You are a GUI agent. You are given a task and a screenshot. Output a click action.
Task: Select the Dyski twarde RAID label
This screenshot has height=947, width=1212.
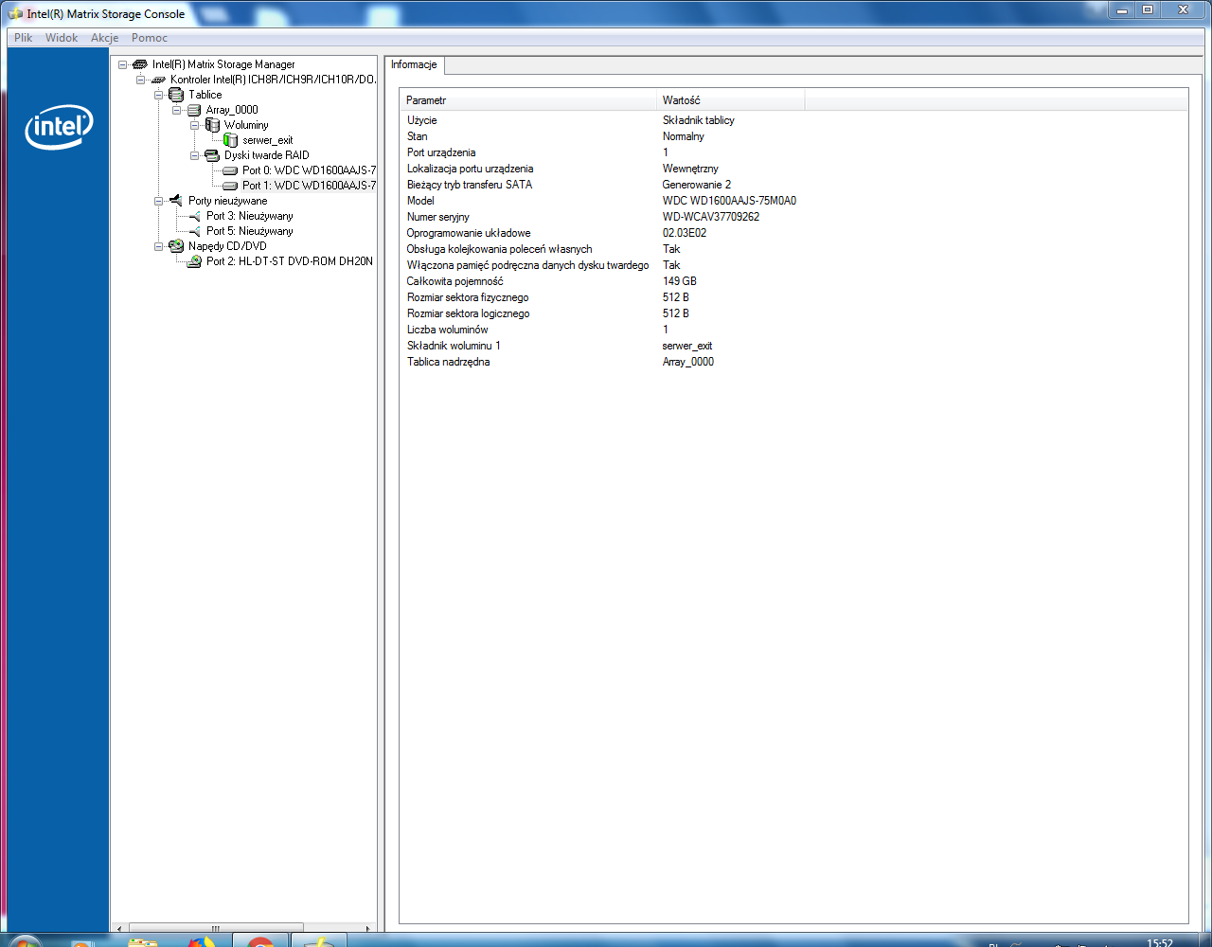coord(267,155)
